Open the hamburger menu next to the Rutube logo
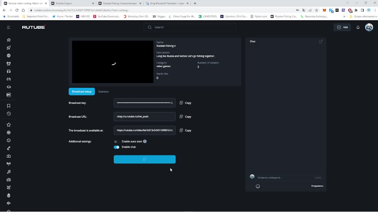This screenshot has width=378, height=212. (x=8, y=27)
